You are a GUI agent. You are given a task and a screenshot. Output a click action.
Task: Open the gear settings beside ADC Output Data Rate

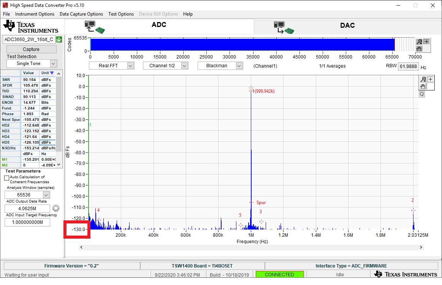55,208
